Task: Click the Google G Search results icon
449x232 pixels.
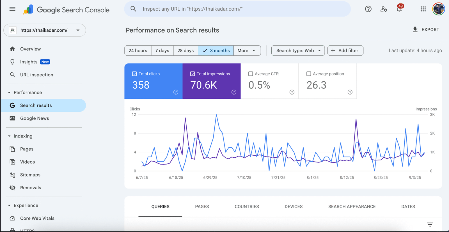Action: click(x=12, y=105)
